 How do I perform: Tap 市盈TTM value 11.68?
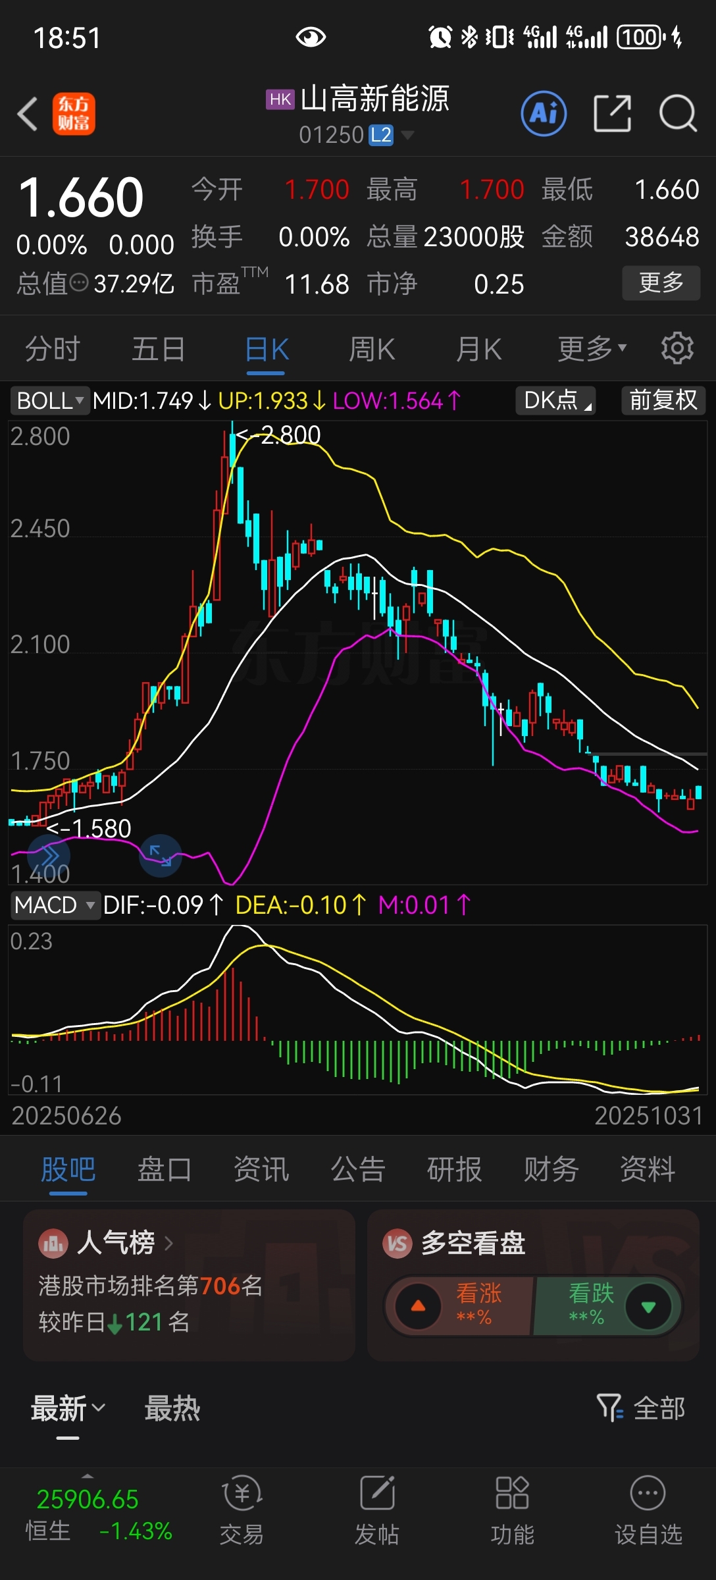tap(317, 284)
